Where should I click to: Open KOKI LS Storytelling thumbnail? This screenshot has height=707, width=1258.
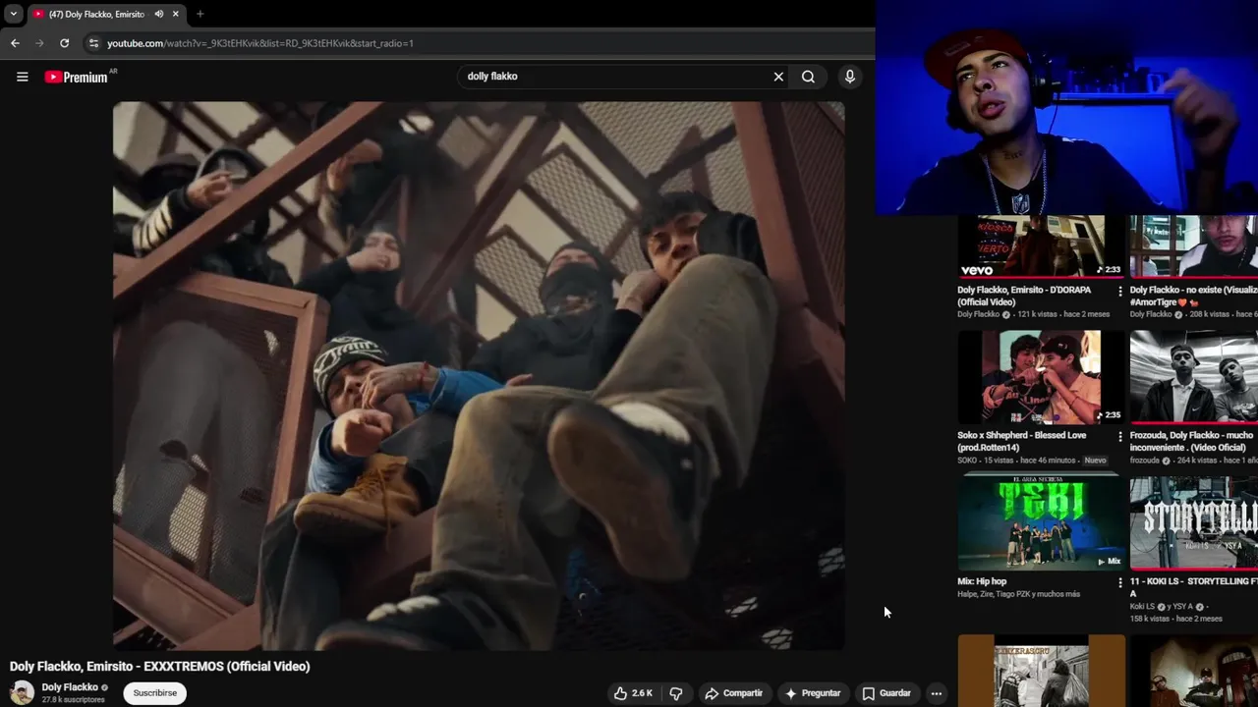click(x=1194, y=522)
